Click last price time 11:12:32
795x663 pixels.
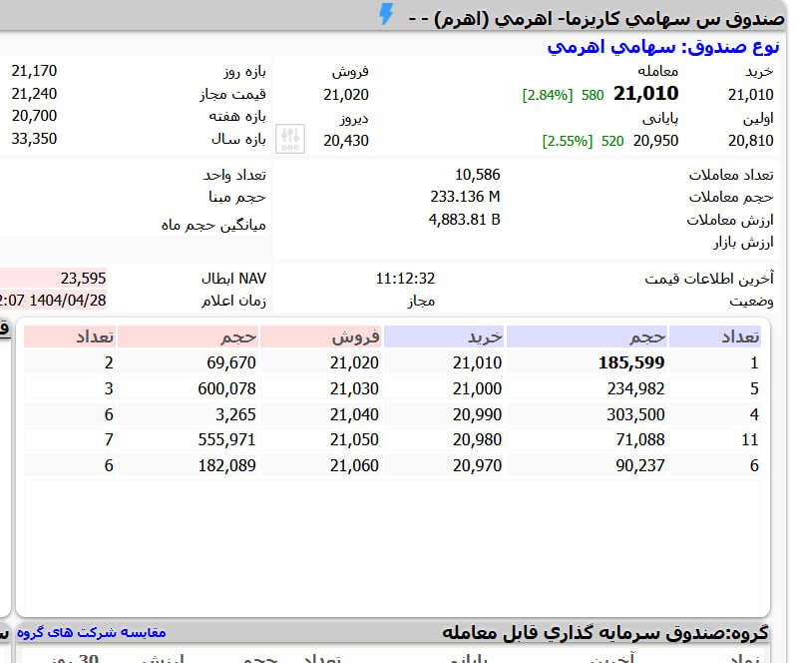[x=405, y=279]
